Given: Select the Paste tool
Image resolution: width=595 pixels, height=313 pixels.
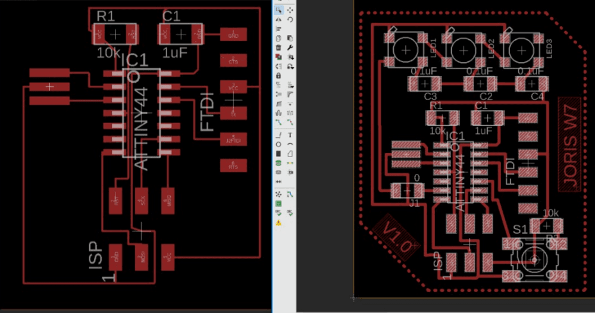Looking at the screenshot, I should [290, 38].
